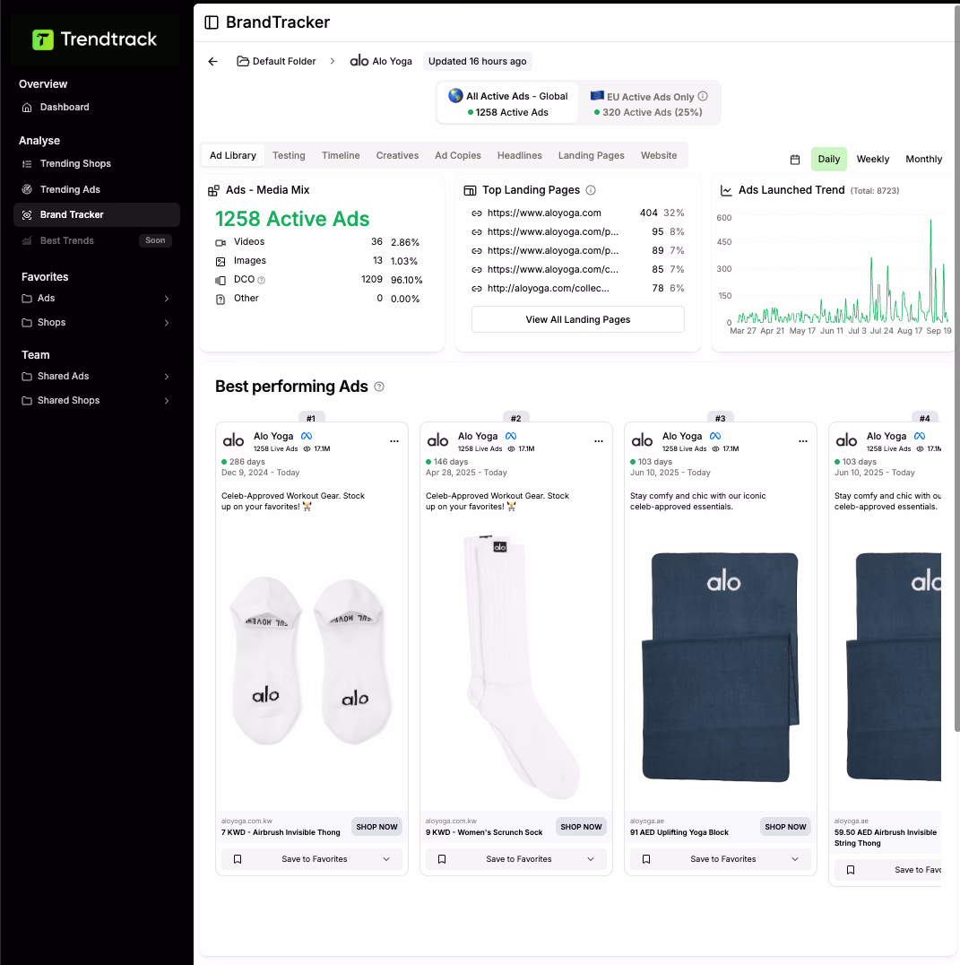
Task: Click the link icon beside http://aloyoga.com/collec...
Action: [476, 289]
